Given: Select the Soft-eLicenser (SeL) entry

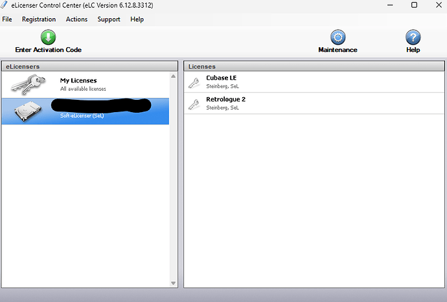Looking at the screenshot, I should point(86,111).
